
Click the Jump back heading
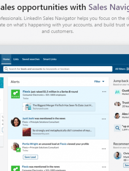point(121,81)
